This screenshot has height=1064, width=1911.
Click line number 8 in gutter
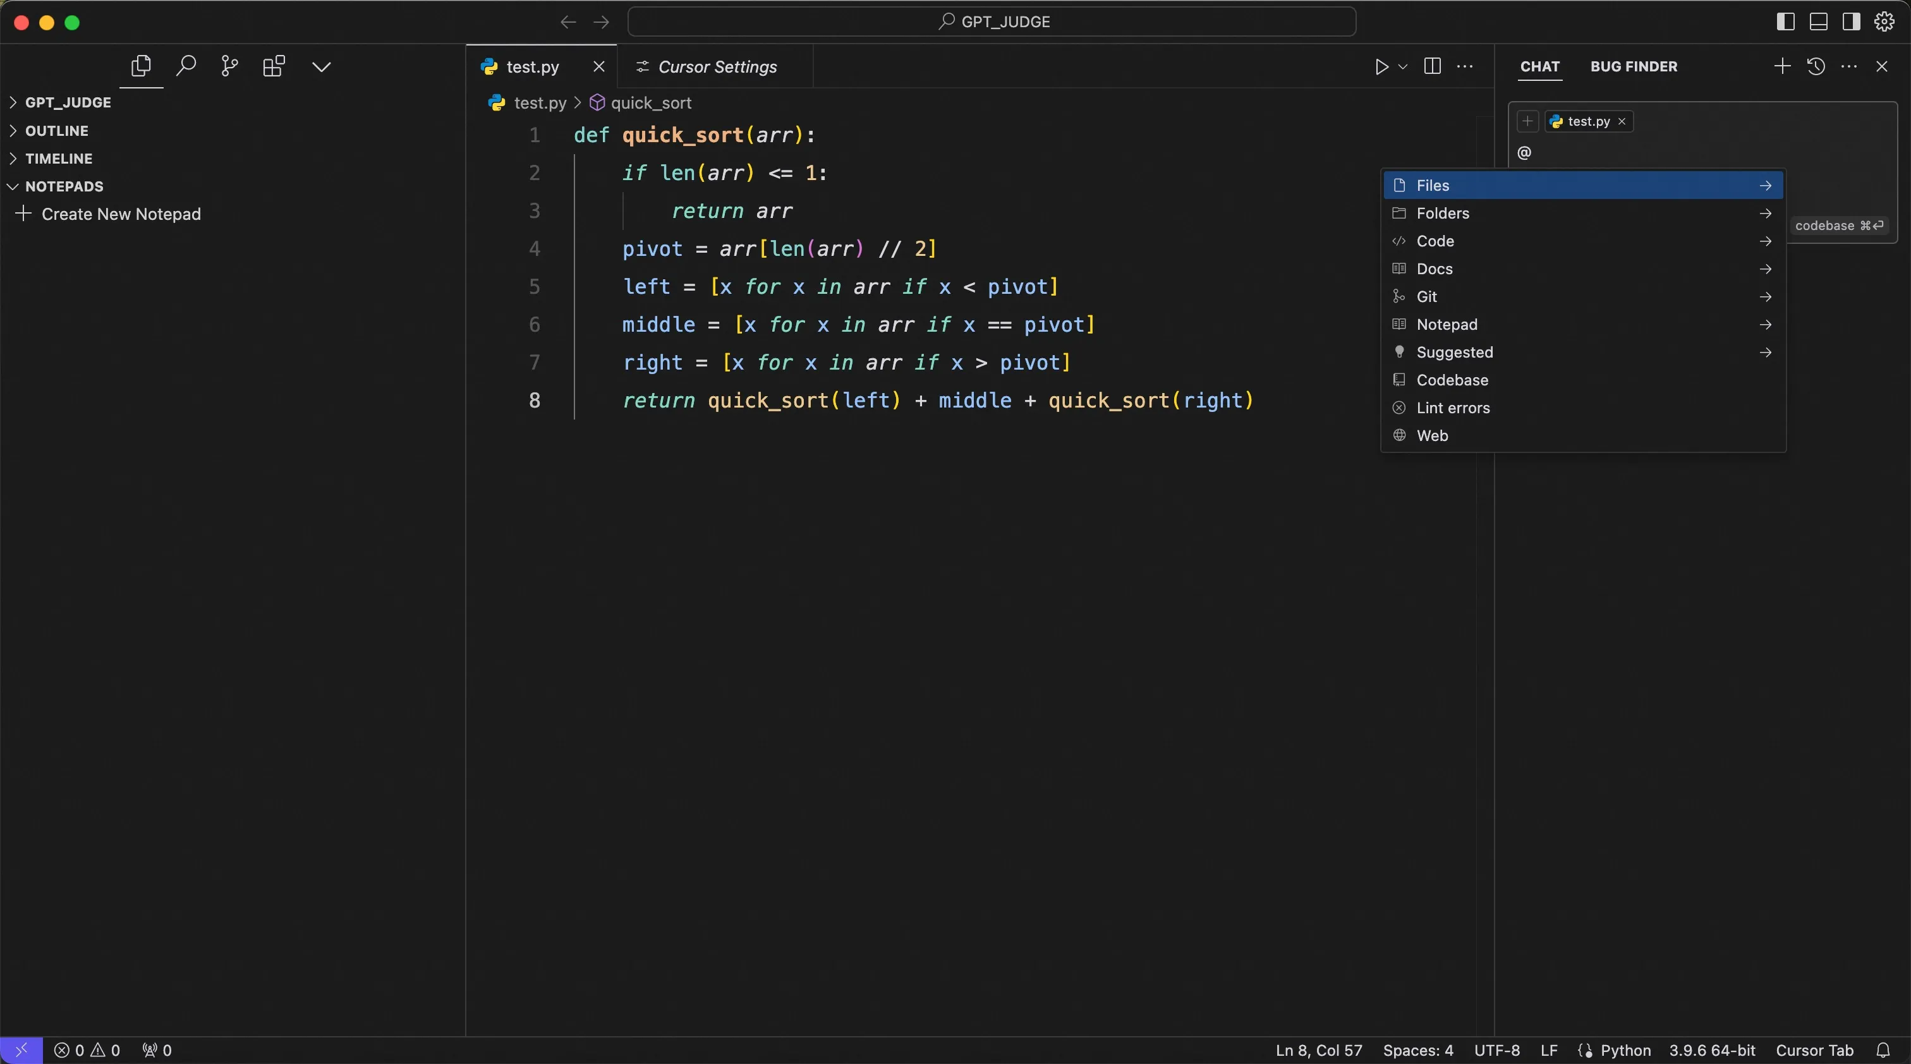[534, 401]
